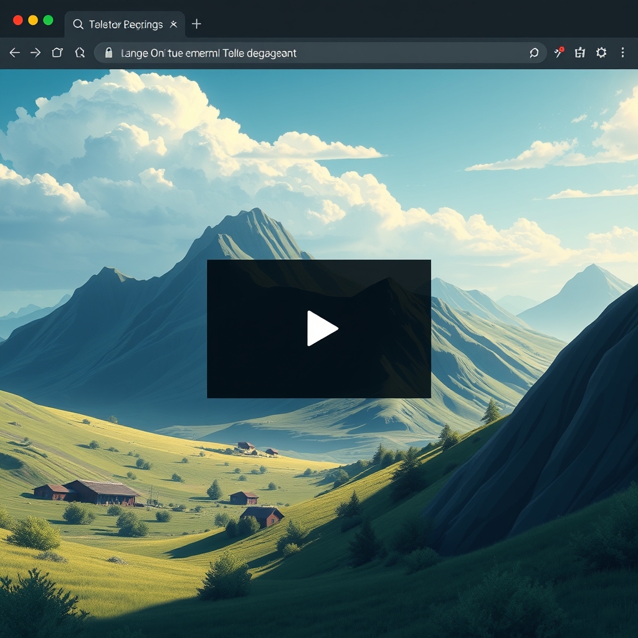Open the three-dot browser menu

click(622, 52)
